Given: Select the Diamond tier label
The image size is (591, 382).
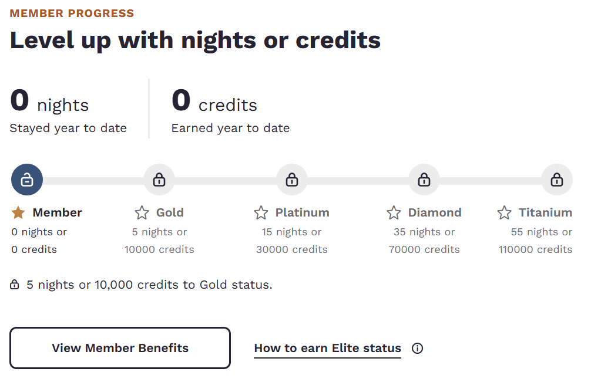Looking at the screenshot, I should tap(435, 212).
